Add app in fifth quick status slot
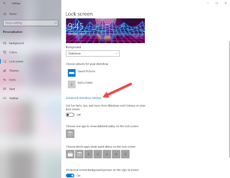 point(107,154)
